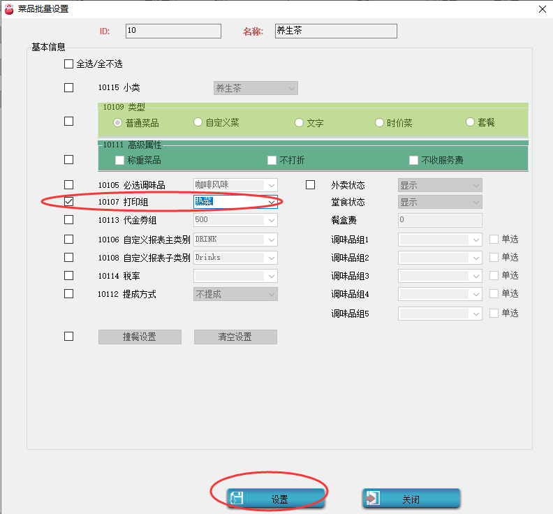The height and width of the screenshot is (514, 553).
Task: Expand the 提成方式 dropdown
Action: pos(271,294)
